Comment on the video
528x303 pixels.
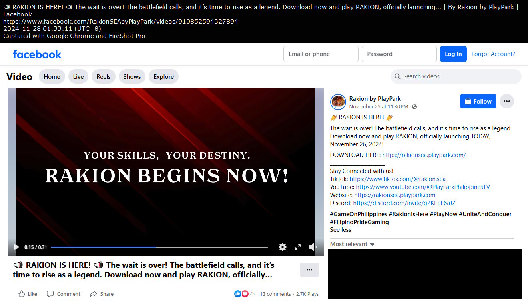click(64, 294)
